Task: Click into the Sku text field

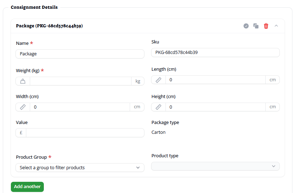Action: coord(215,53)
